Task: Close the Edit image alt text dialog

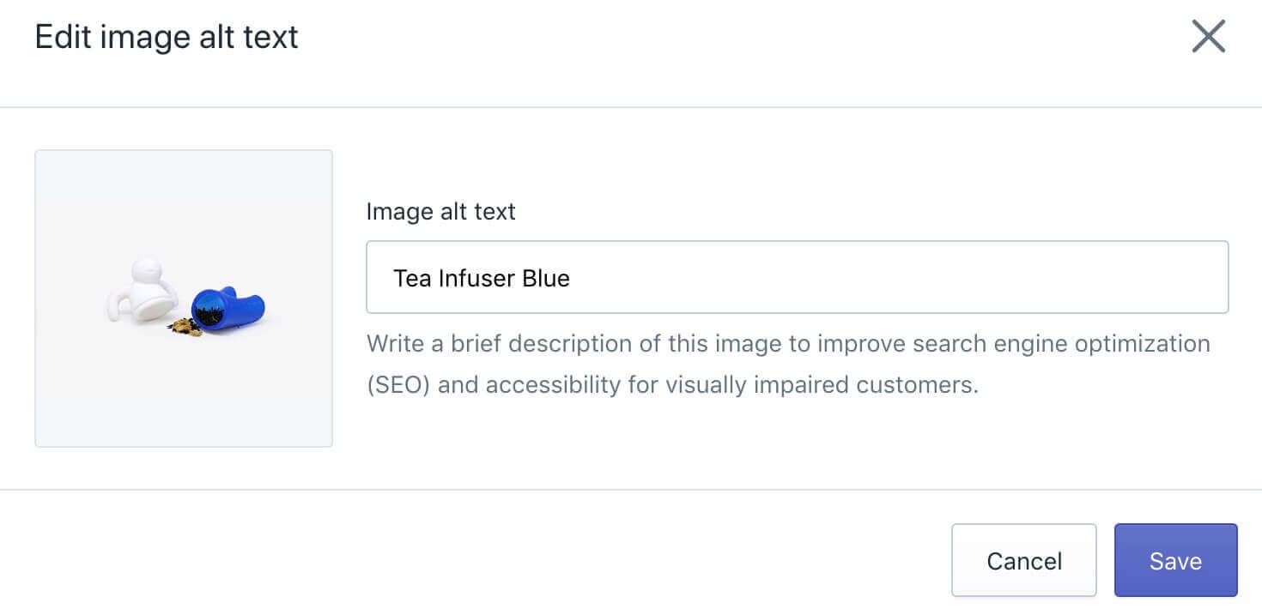Action: coord(1208,37)
